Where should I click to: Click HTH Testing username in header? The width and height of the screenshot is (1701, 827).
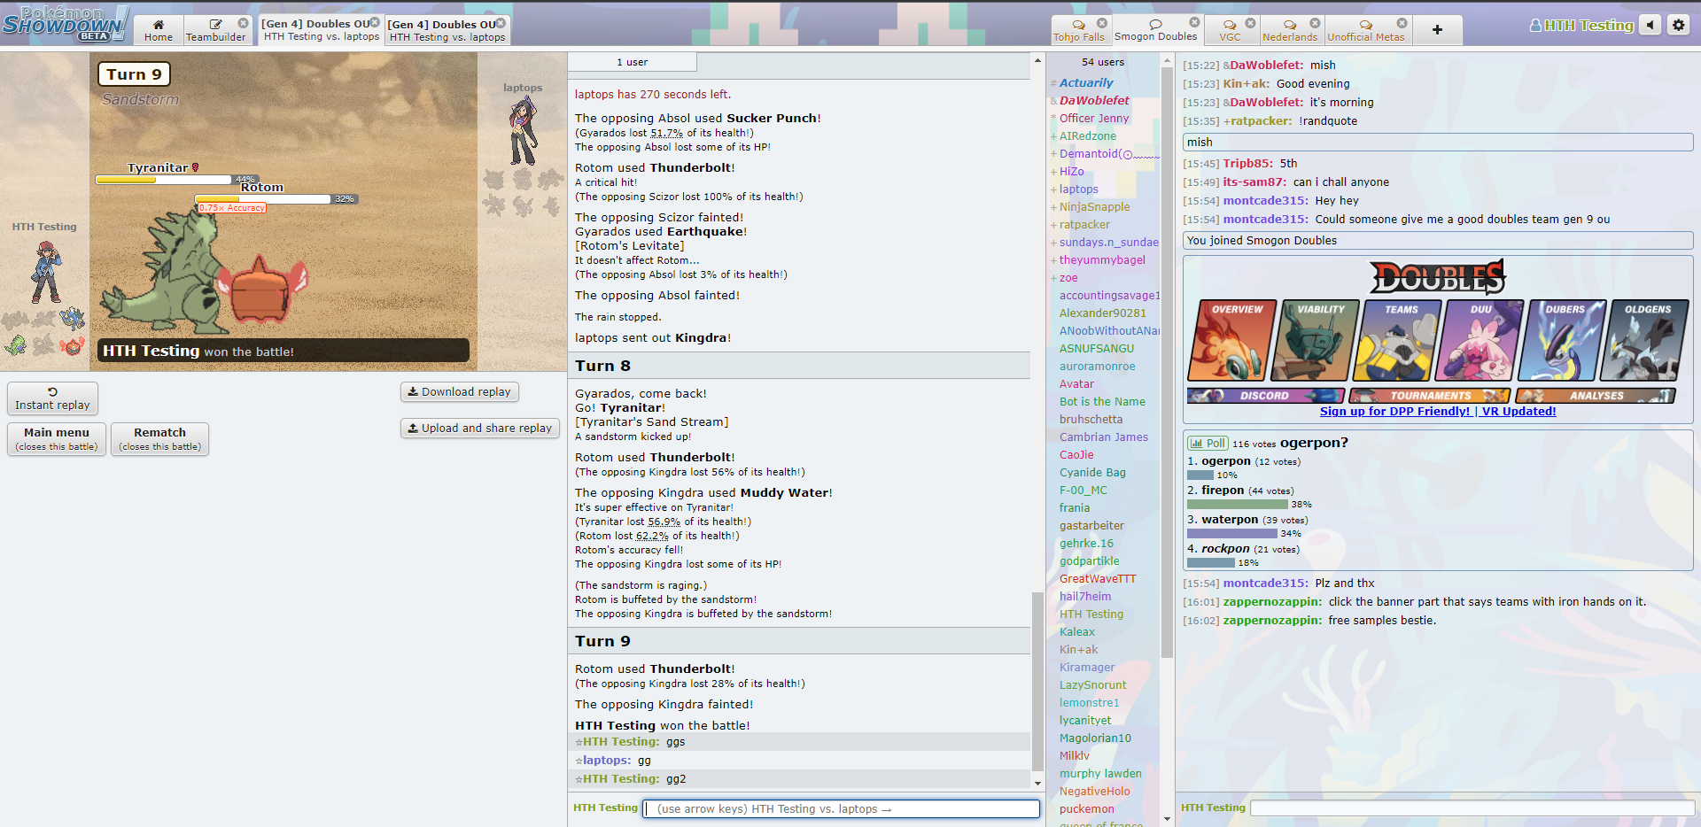tap(1581, 26)
